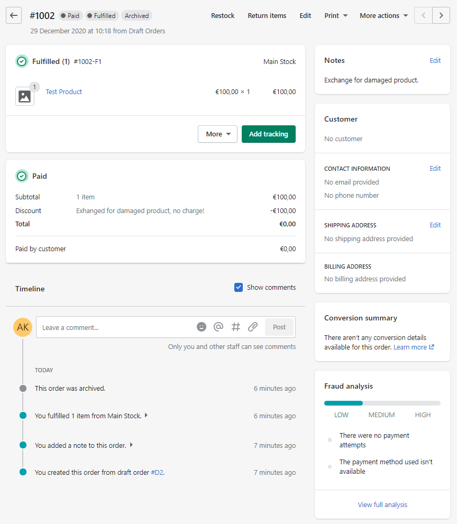
Task: Insert an emoji in the comment
Action: (202, 327)
